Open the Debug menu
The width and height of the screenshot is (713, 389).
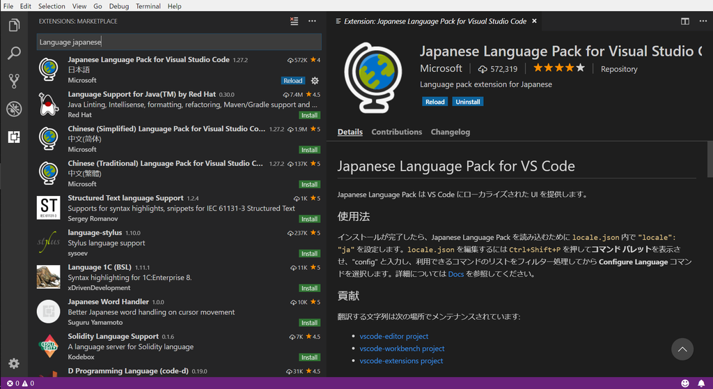point(118,6)
